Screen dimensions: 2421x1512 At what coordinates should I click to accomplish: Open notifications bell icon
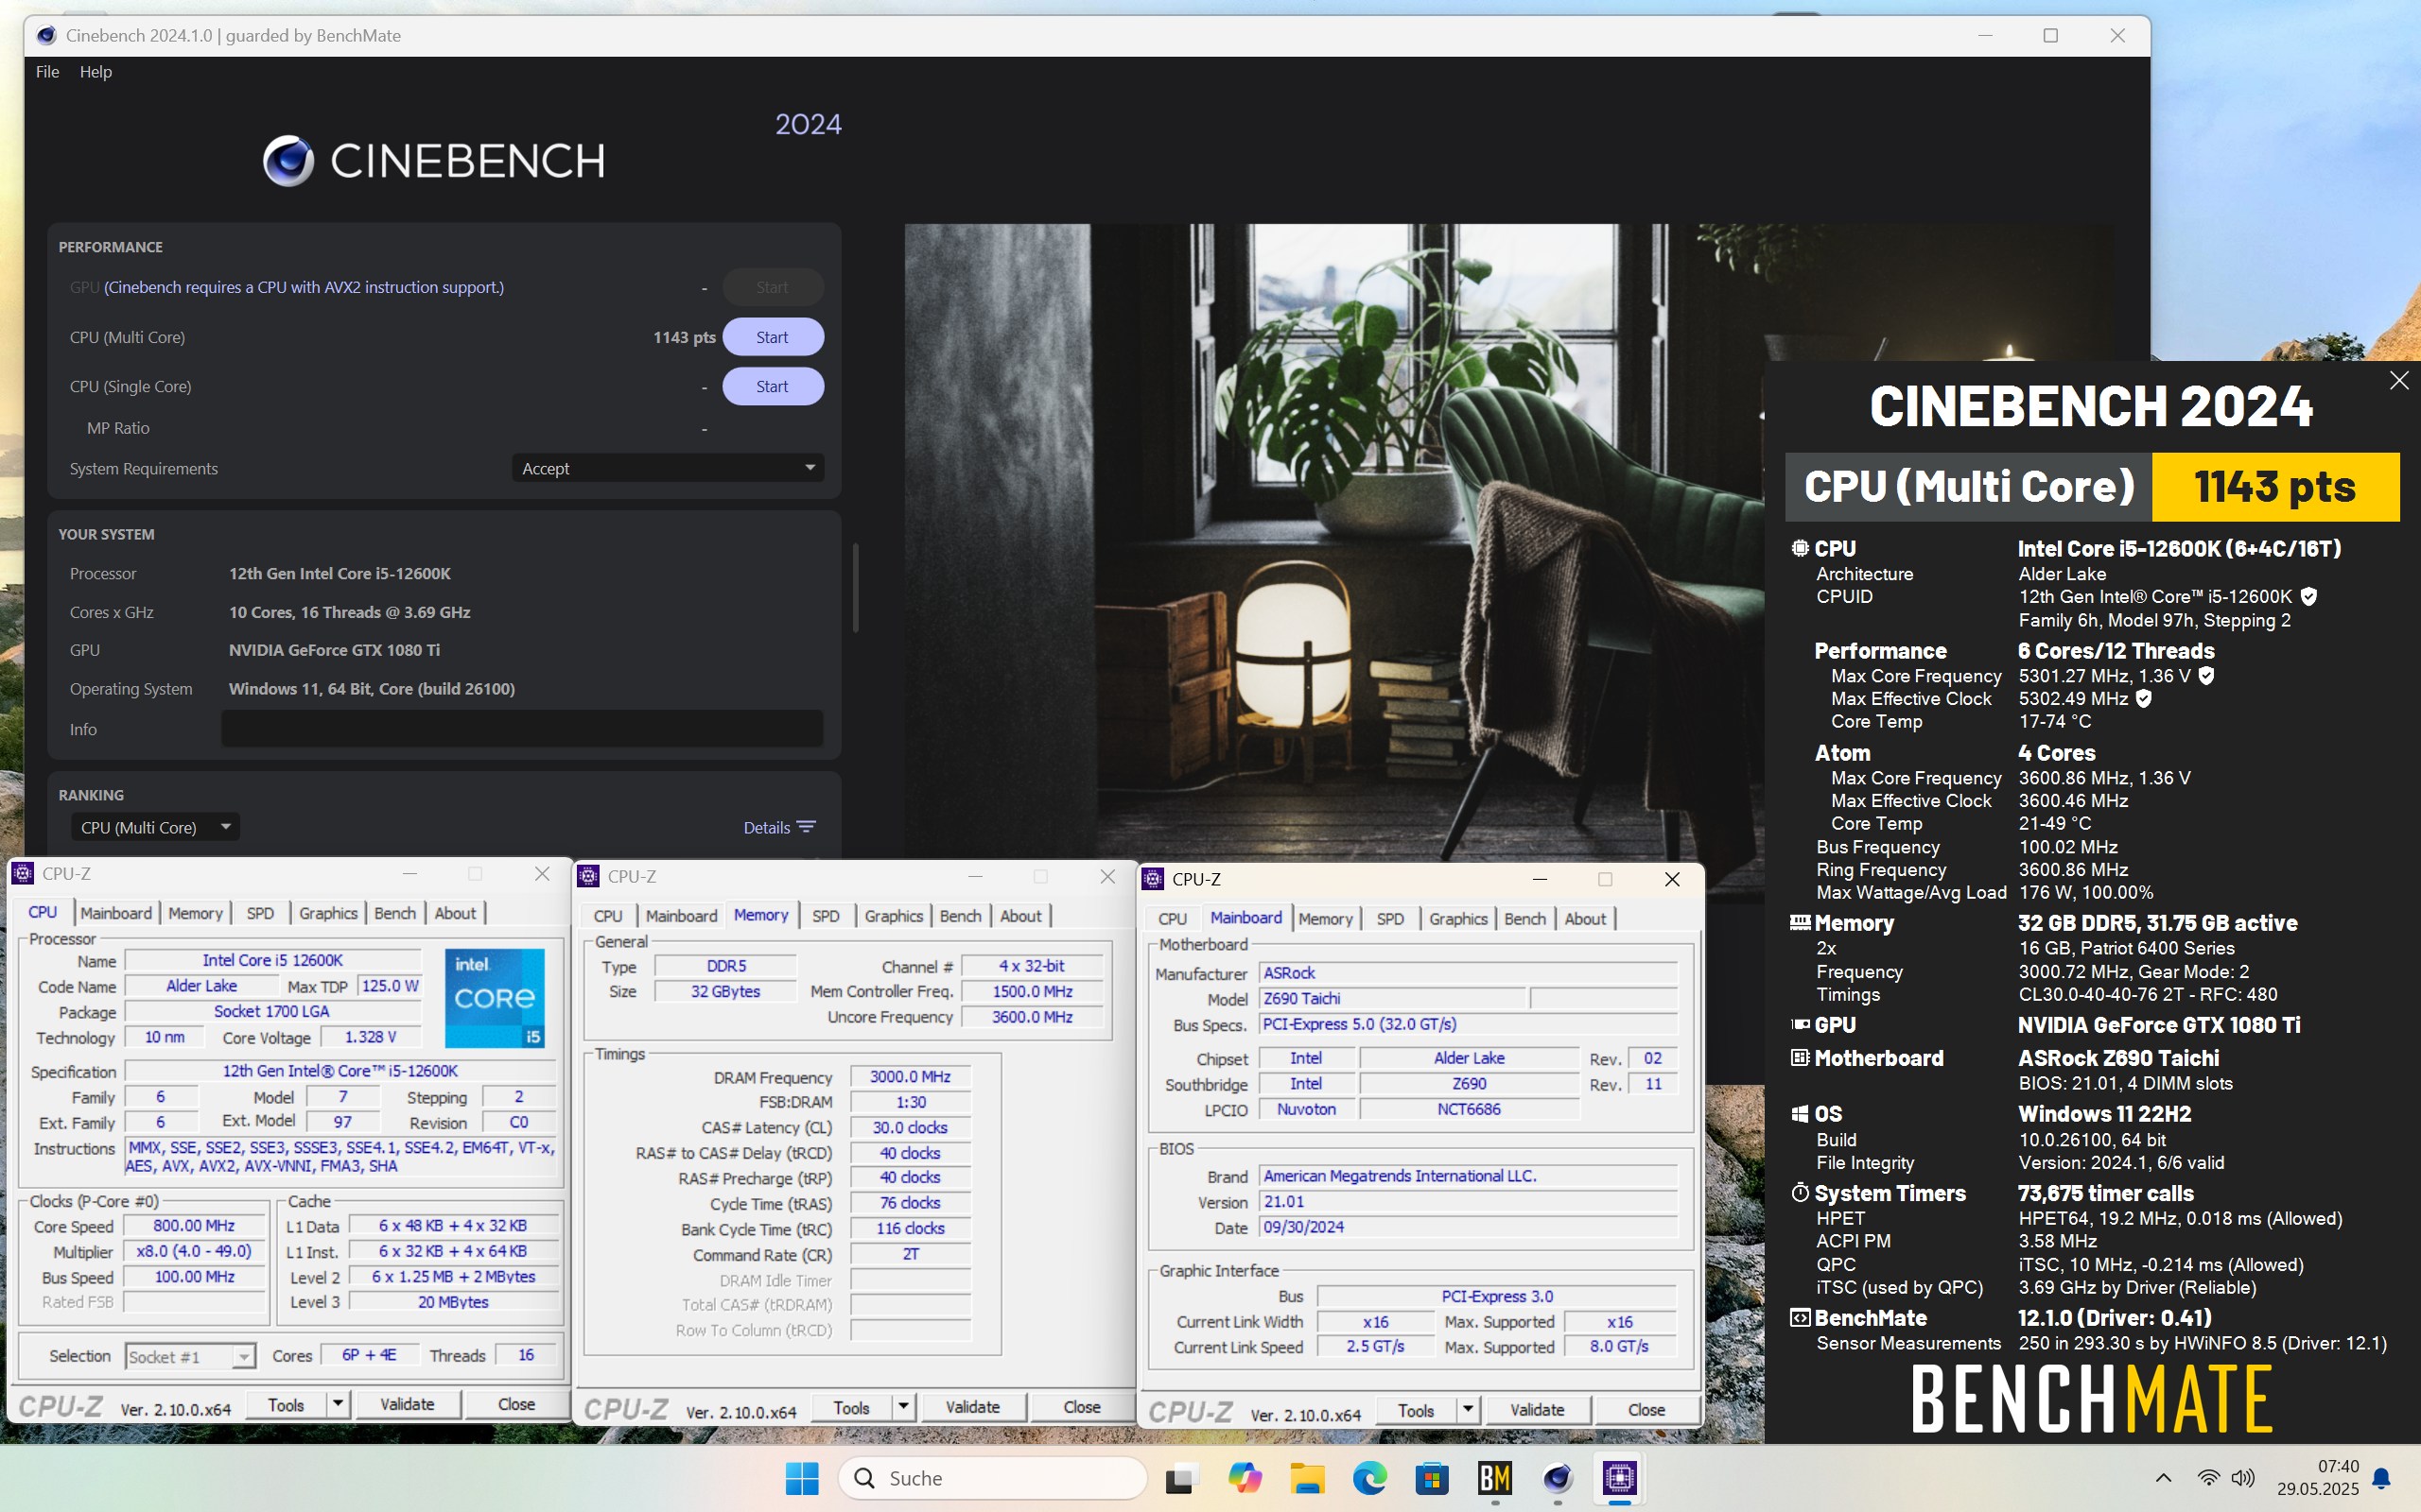click(x=2382, y=1478)
